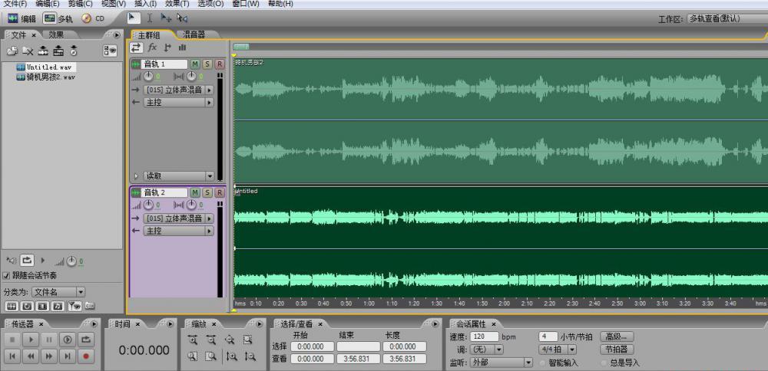Screen dimensions: 768x371
Task: Uncheck the 跟随会话节奏 checkbox
Action: (7, 276)
